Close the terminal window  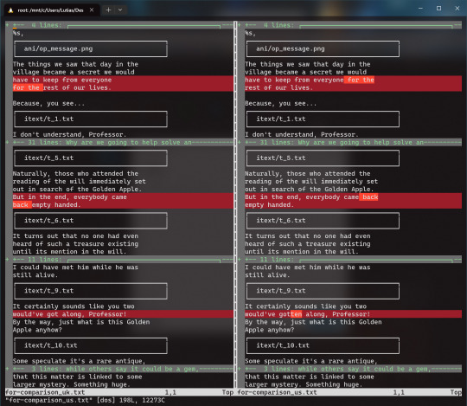[457, 9]
